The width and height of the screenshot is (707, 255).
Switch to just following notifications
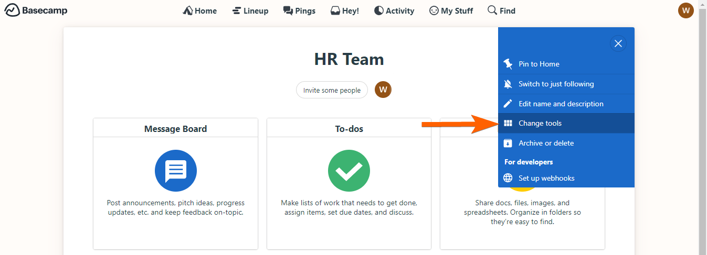[556, 84]
